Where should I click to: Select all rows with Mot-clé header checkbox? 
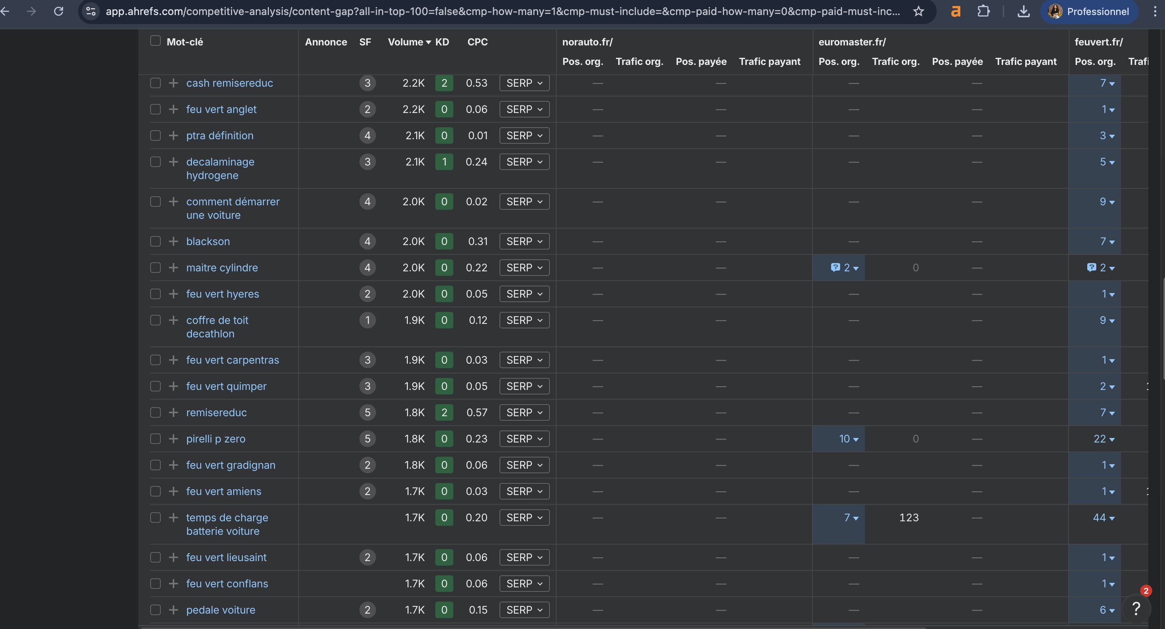[x=155, y=41]
